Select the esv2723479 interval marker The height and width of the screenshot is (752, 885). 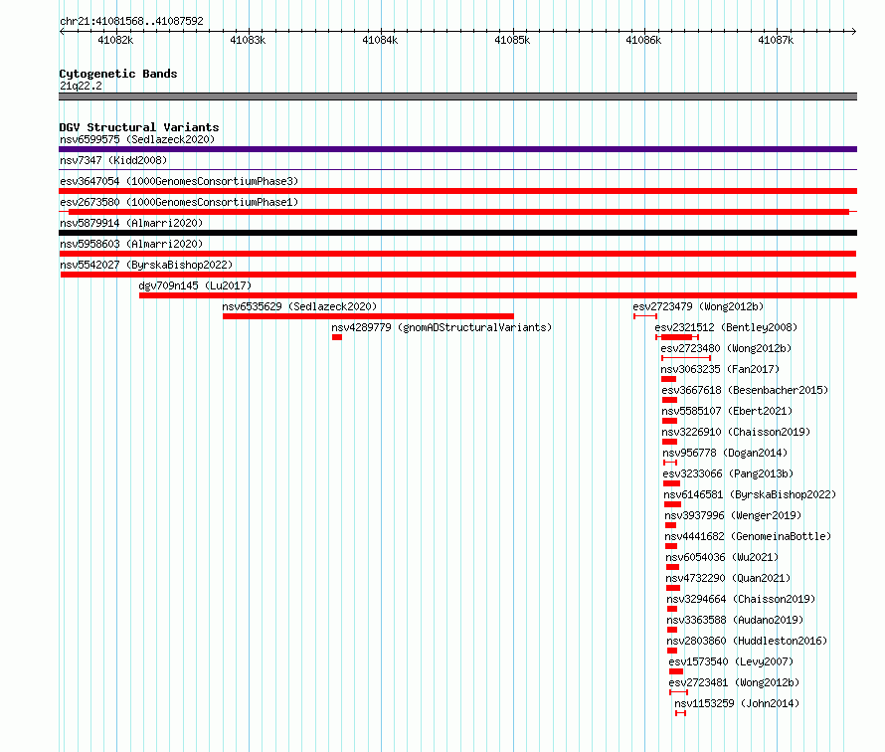(x=645, y=316)
